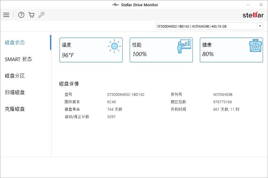Open the hamburger menu
The width and height of the screenshot is (268, 178).
[6, 15]
